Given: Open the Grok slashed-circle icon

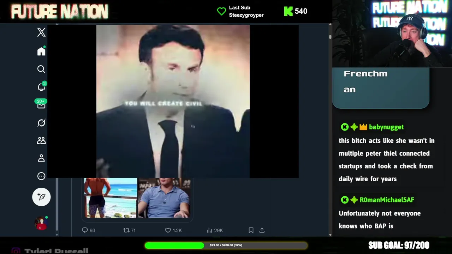Looking at the screenshot, I should click(41, 123).
